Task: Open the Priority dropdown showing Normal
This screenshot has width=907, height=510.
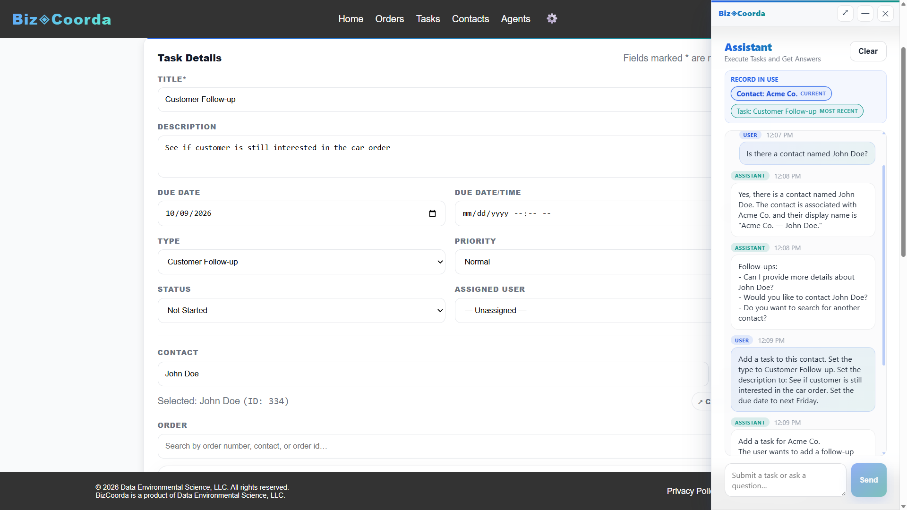Action: pos(583,262)
